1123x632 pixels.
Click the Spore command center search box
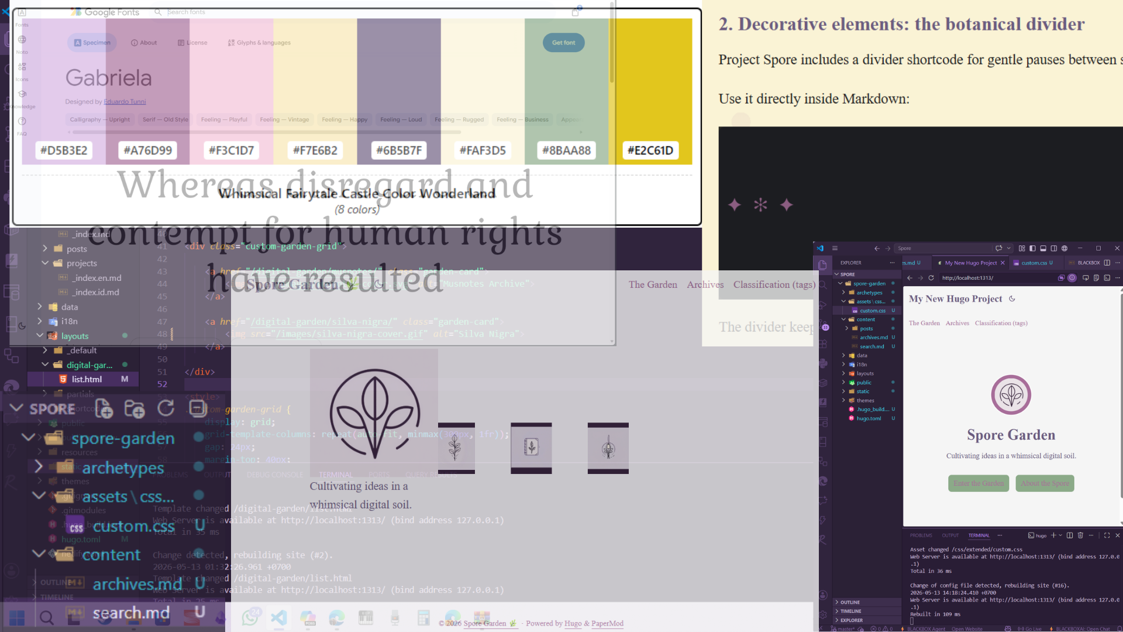pyautogui.click(x=945, y=248)
